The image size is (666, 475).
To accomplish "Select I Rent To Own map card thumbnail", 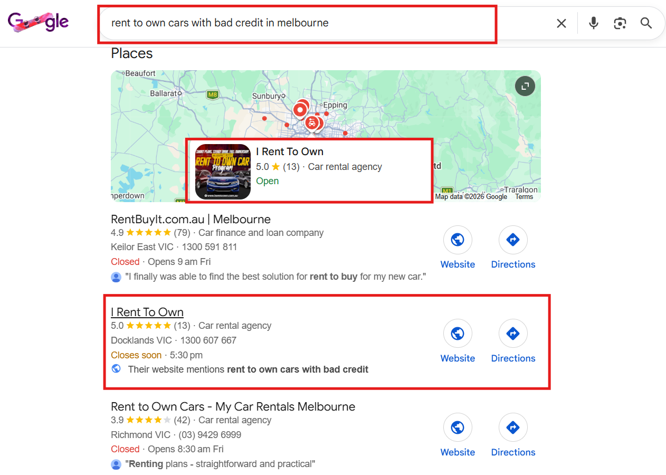I will click(223, 172).
